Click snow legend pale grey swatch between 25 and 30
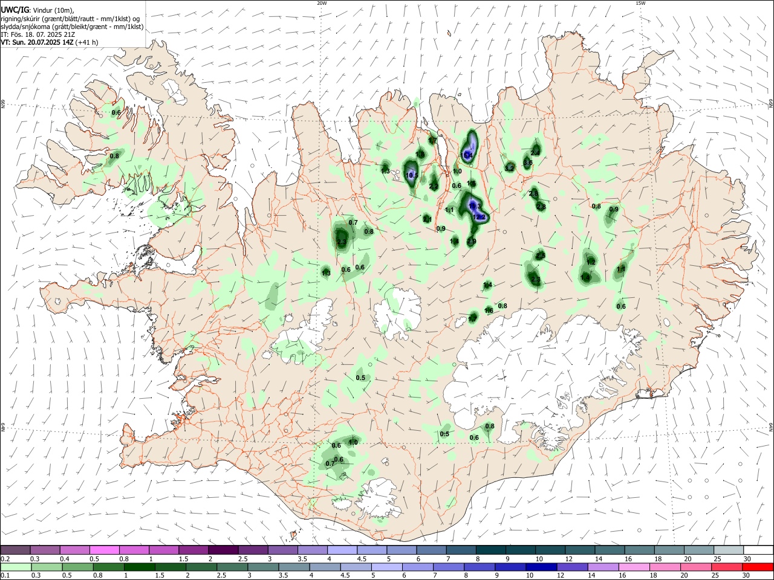The height and width of the screenshot is (580, 774). pos(728,550)
